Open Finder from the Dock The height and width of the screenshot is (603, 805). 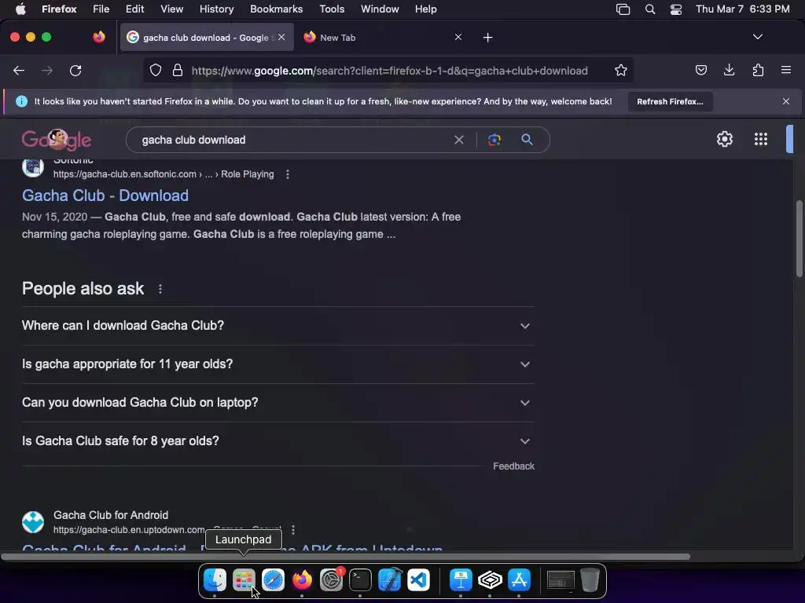(215, 580)
